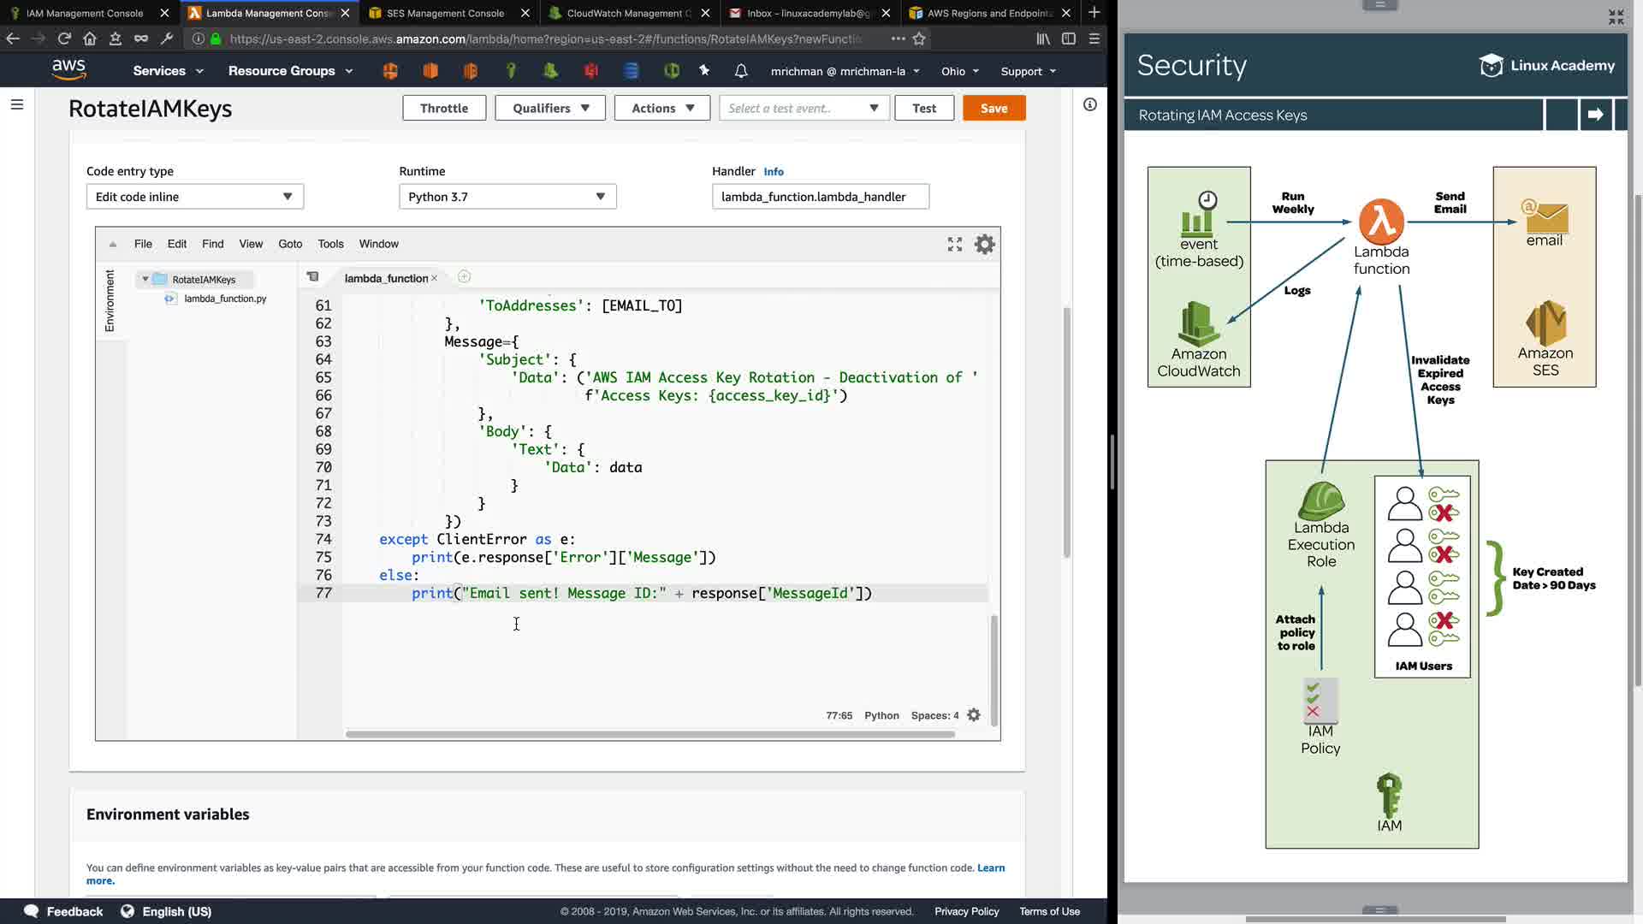Click the info circle icon at right
This screenshot has height=924, width=1643.
pos(1089,104)
